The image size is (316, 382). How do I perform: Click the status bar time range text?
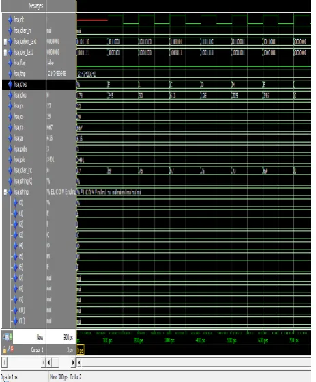(x=10, y=377)
